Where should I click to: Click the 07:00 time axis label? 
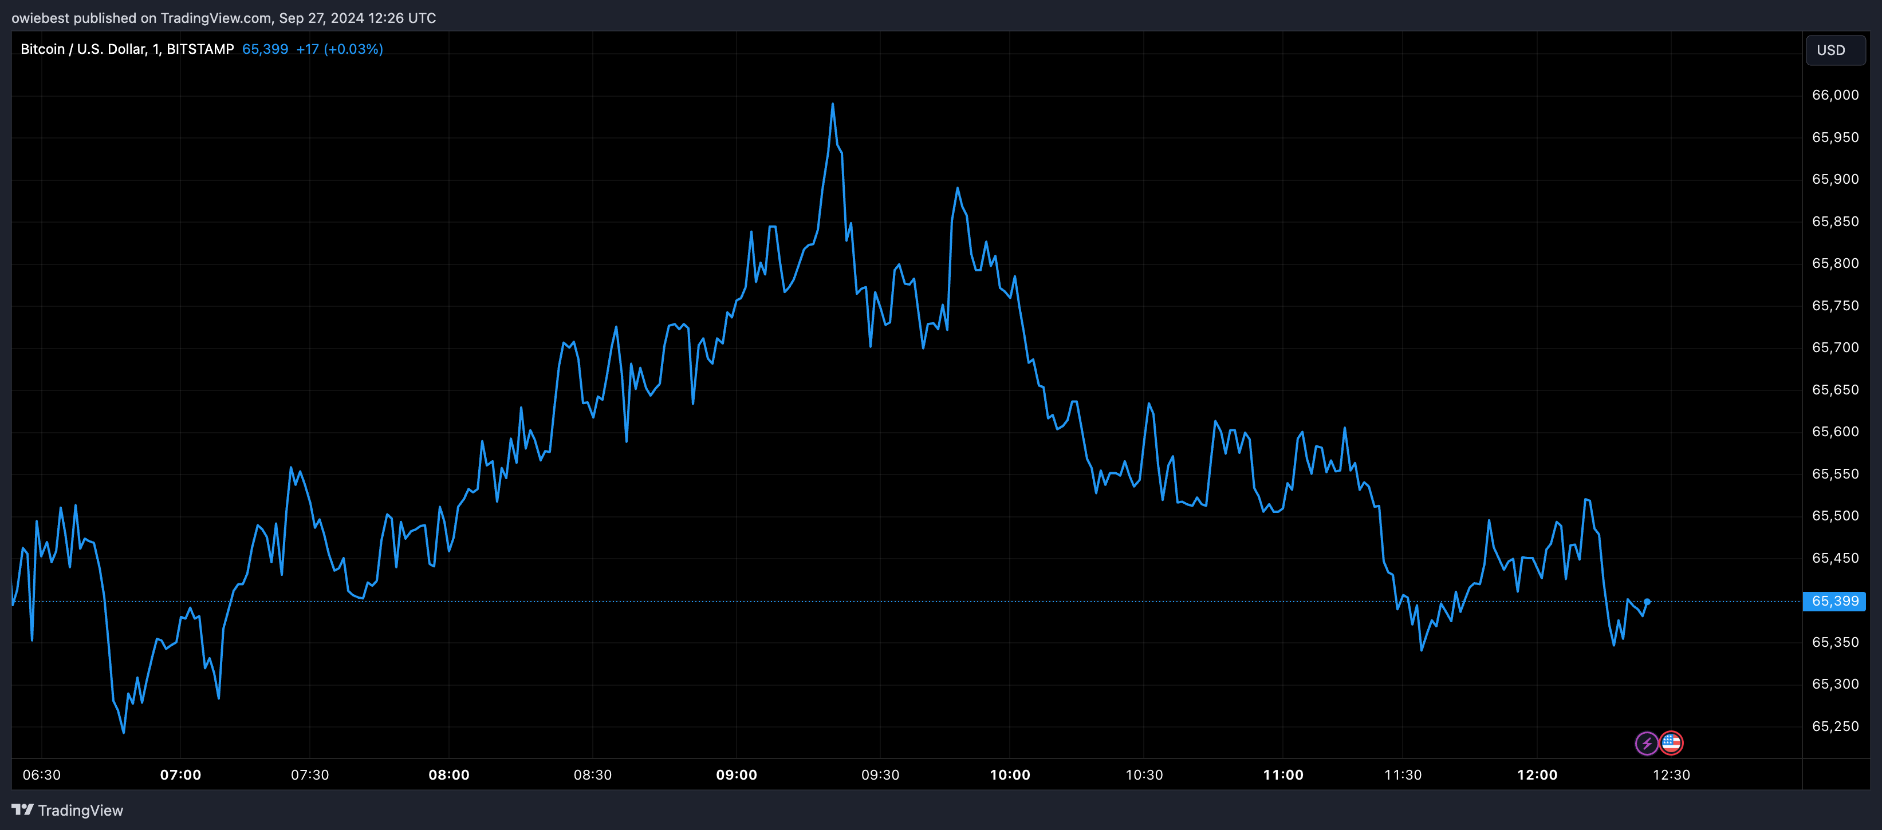point(180,774)
